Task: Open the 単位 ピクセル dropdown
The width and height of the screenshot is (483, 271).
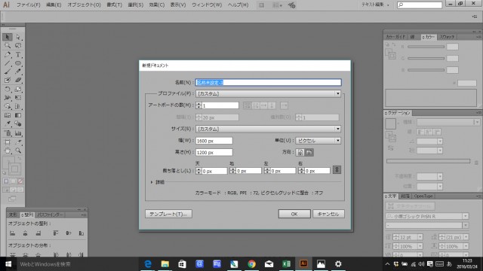Action: coord(318,141)
